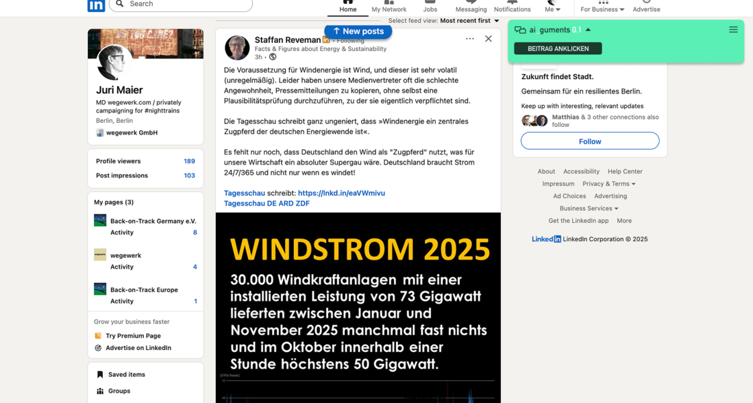Click Juri Maier's profile avatar
This screenshot has width=753, height=403.
[114, 62]
